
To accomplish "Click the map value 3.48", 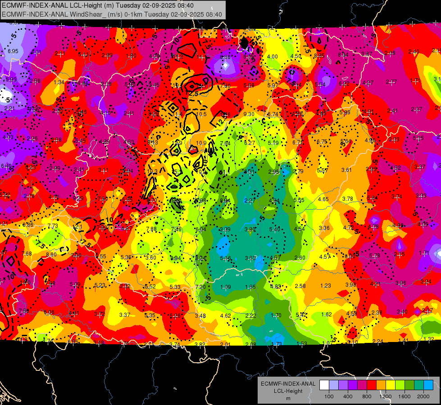I will coord(200,316).
